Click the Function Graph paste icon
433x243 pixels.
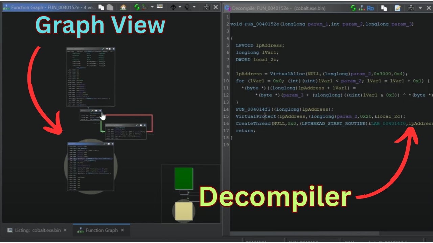[110, 7]
